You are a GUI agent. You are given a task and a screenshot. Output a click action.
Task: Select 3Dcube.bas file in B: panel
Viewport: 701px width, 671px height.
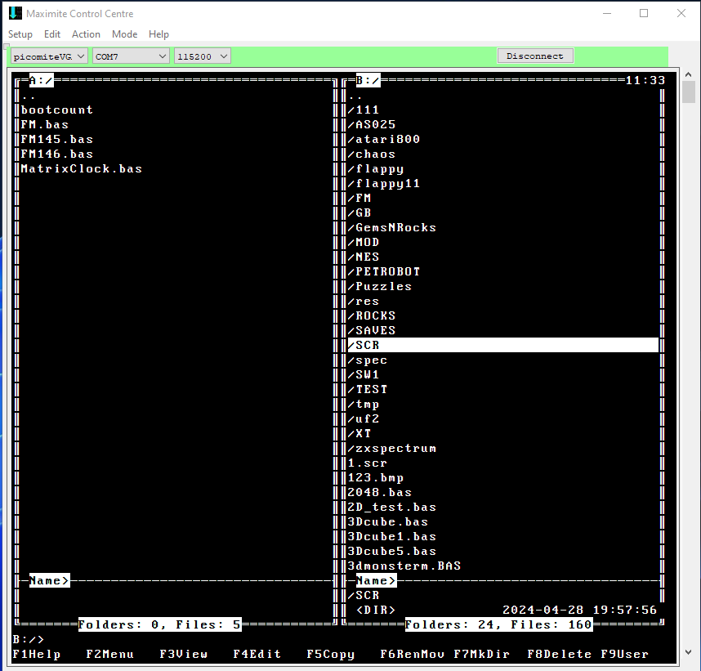388,522
